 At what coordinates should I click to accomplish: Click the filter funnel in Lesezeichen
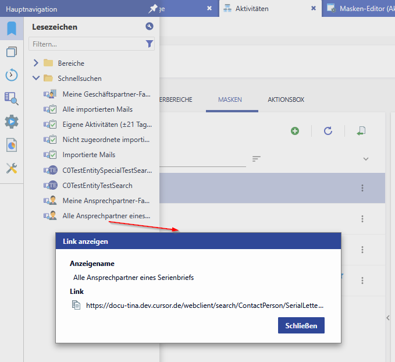point(150,44)
